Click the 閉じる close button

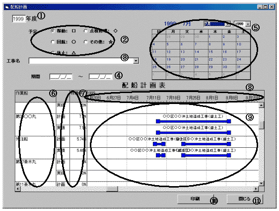(245, 199)
